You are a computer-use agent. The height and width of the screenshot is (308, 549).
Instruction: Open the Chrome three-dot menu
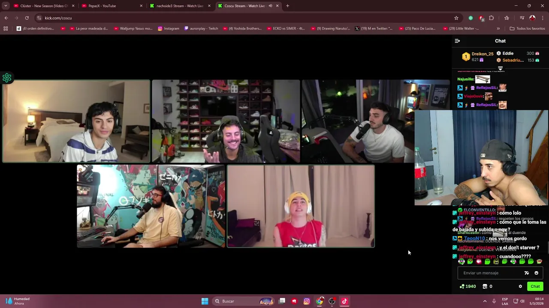point(543,18)
